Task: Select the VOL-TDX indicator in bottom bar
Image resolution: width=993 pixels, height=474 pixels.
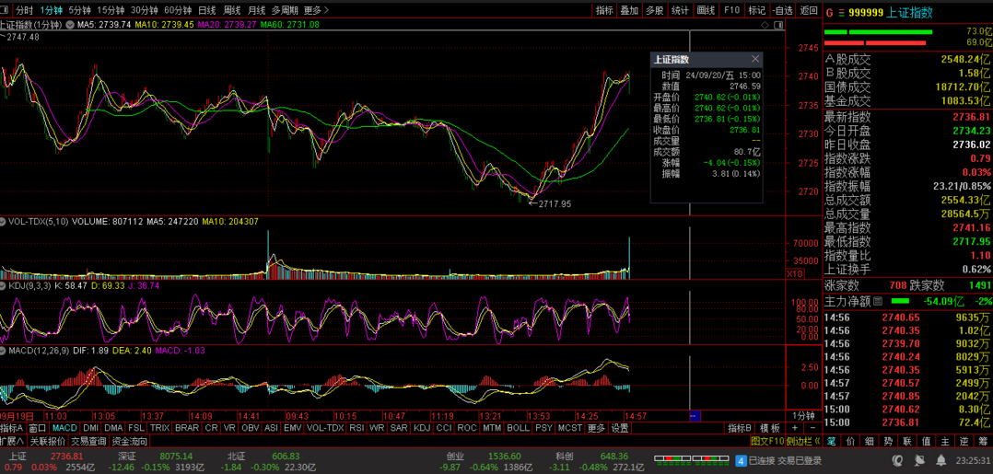Action: pos(325,428)
